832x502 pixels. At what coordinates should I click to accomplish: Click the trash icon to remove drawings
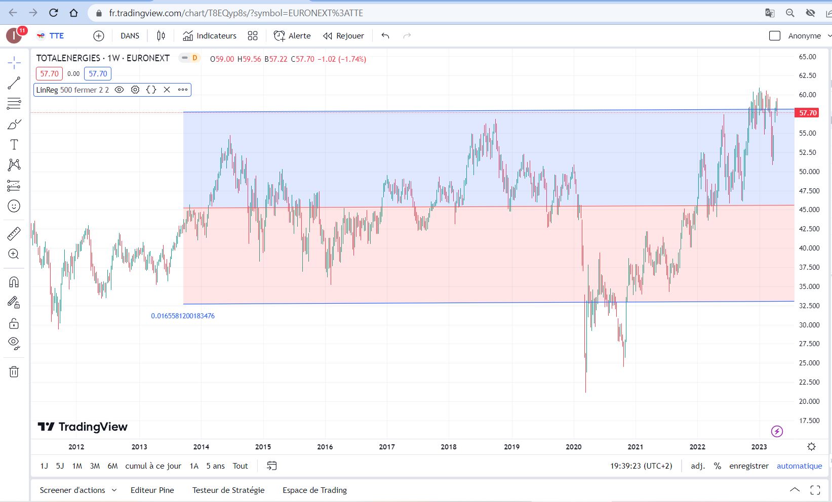pyautogui.click(x=14, y=372)
